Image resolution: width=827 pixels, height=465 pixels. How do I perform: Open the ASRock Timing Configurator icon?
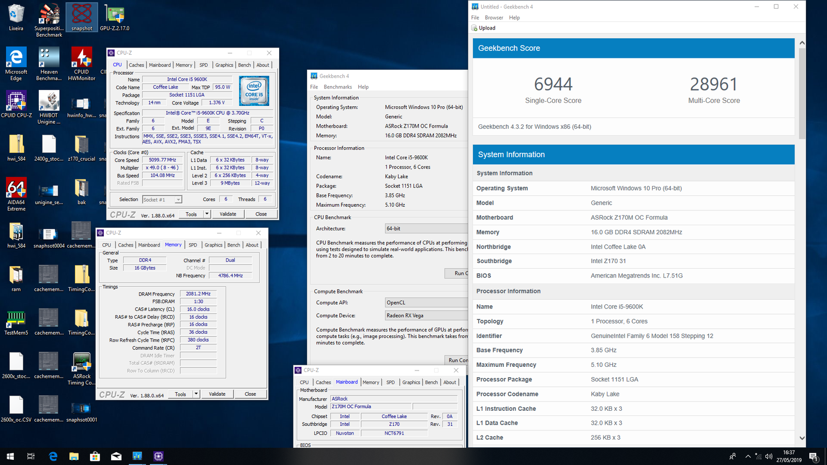[x=81, y=363]
